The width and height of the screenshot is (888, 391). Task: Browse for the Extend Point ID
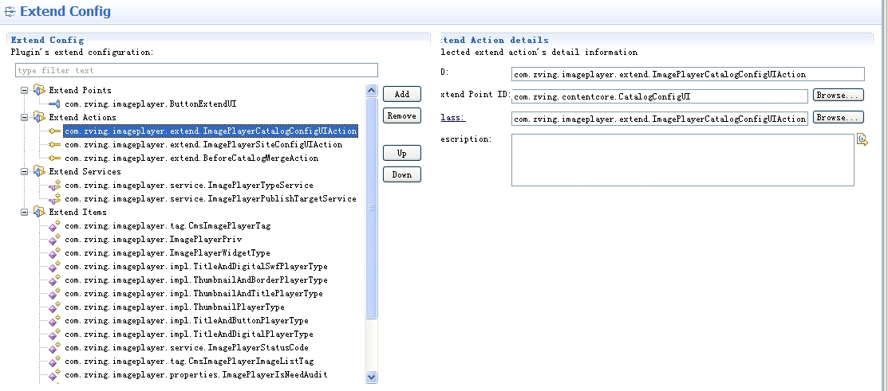click(838, 95)
